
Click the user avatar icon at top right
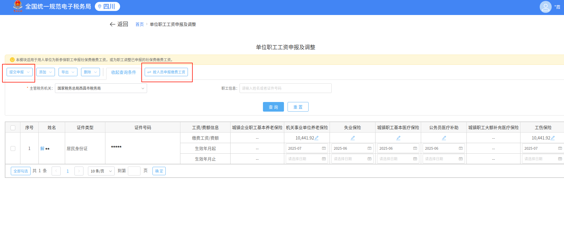tap(545, 7)
